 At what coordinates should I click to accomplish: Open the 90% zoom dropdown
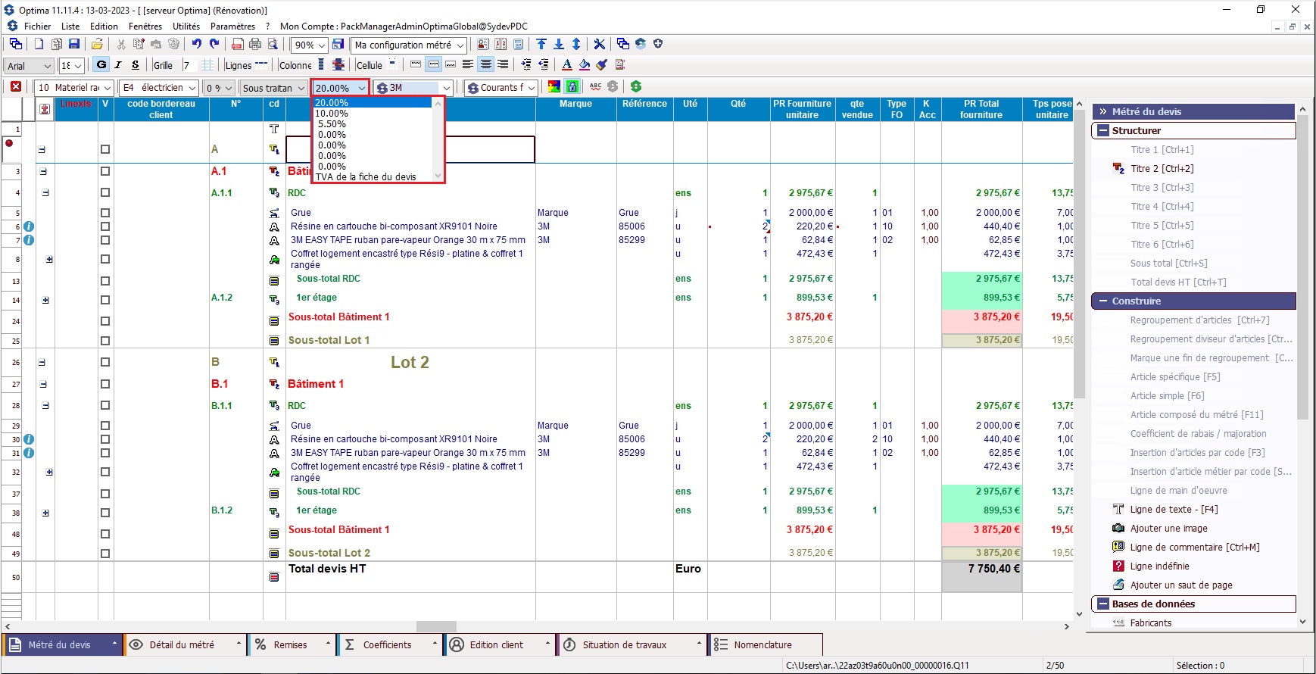coord(322,45)
